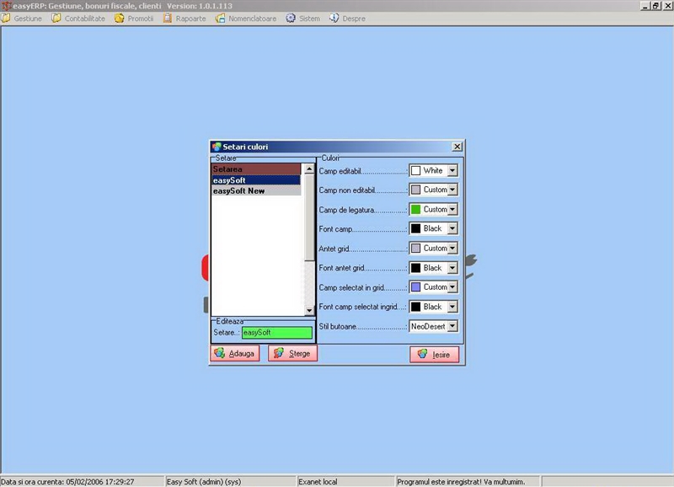Viewport: 674px width, 487px height.
Task: Click the Contabilitate menu icon
Action: (57, 18)
